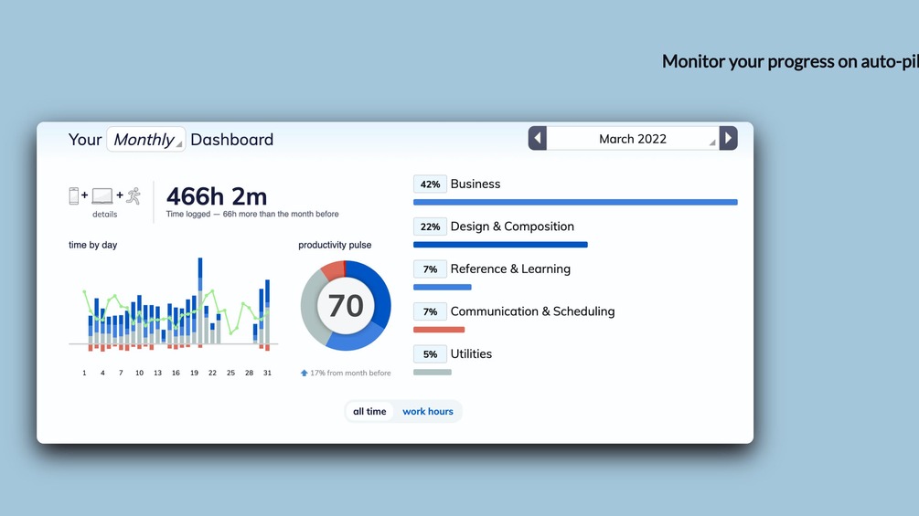
Task: Click the productivity pulse score 70 donut
Action: click(x=346, y=305)
